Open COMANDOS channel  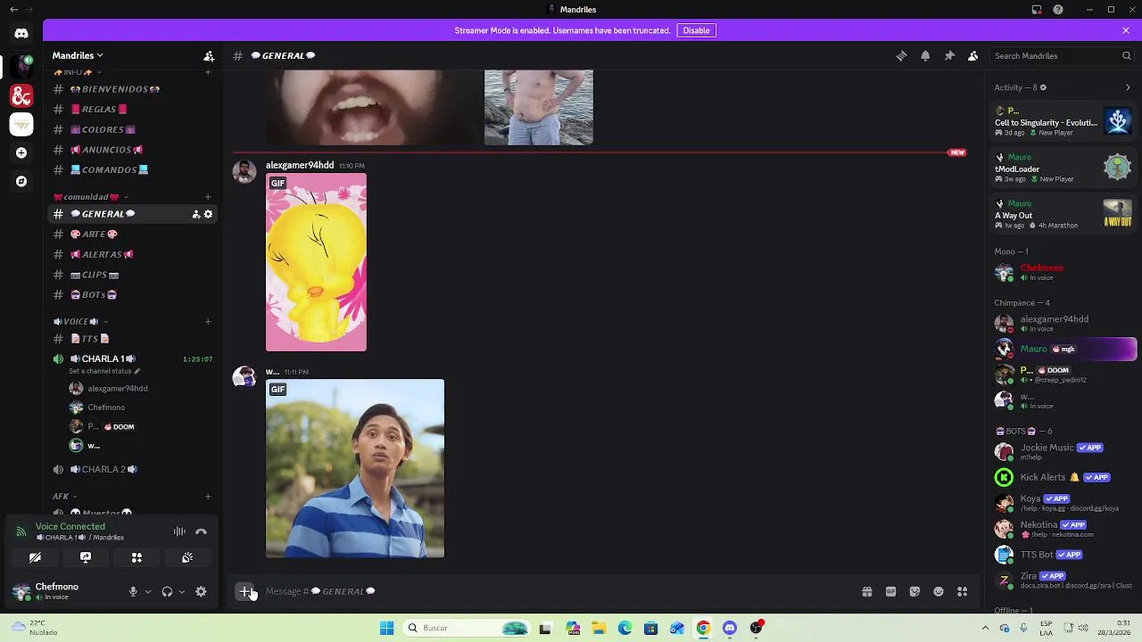click(x=132, y=169)
